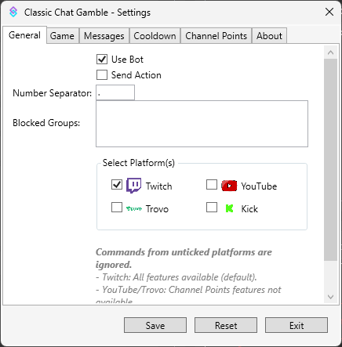Open the Channel Points tab
The image size is (342, 347).
(216, 36)
